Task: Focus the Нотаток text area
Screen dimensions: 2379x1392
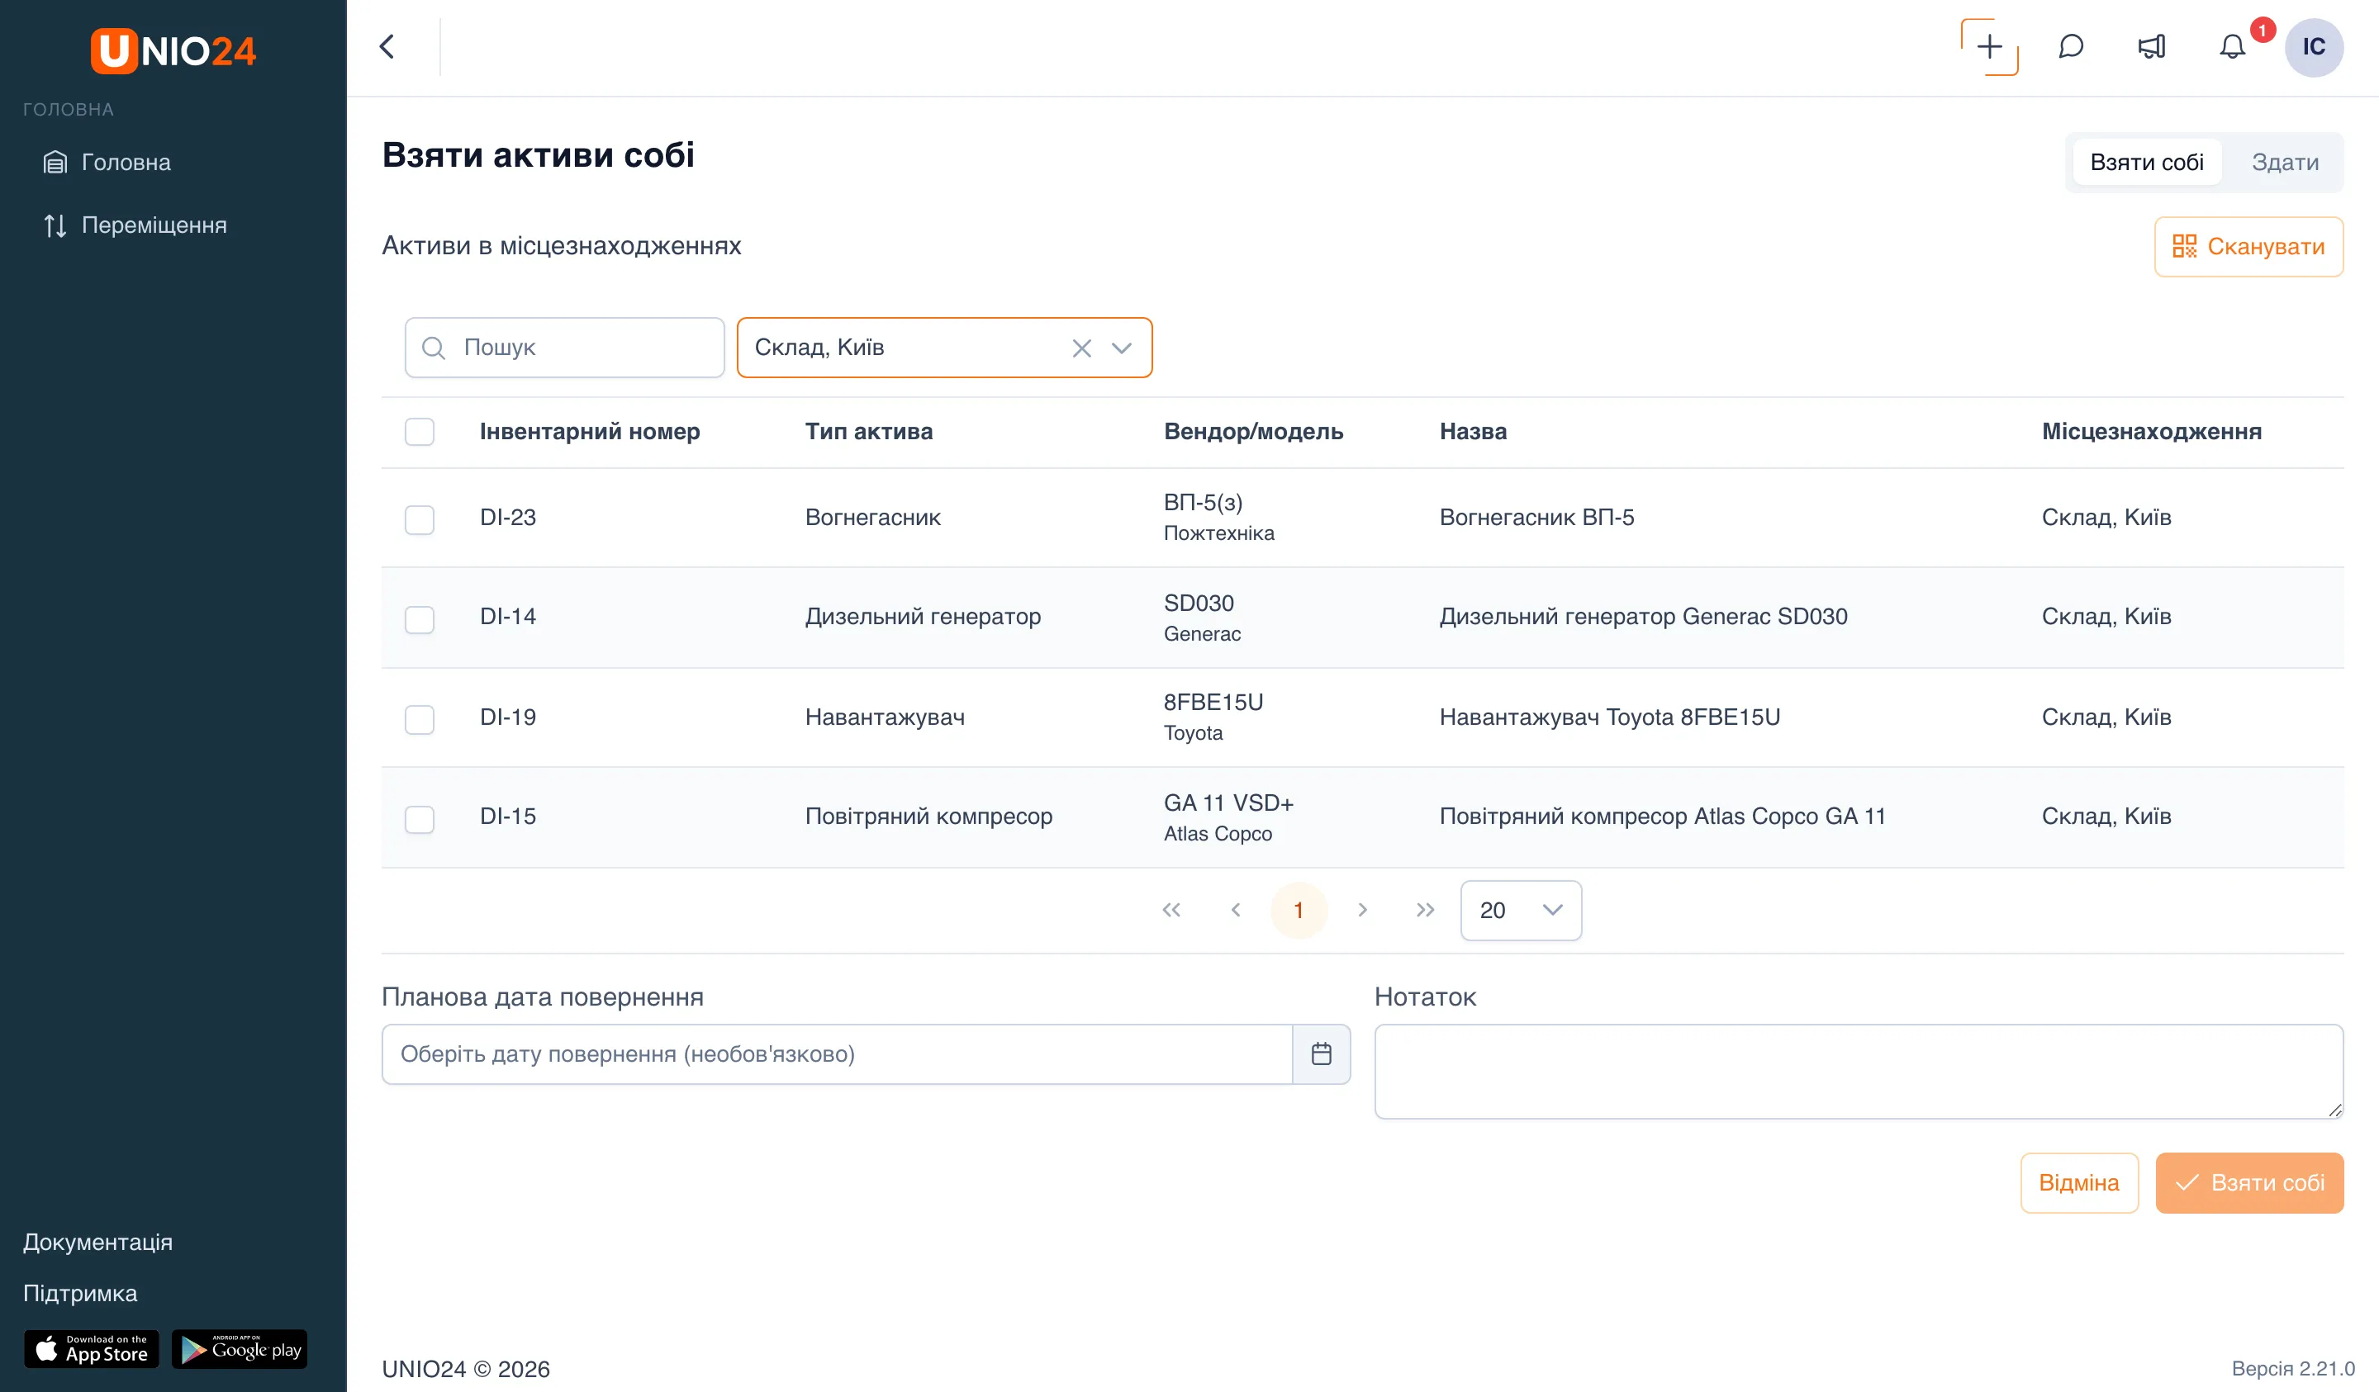Action: [x=1858, y=1071]
